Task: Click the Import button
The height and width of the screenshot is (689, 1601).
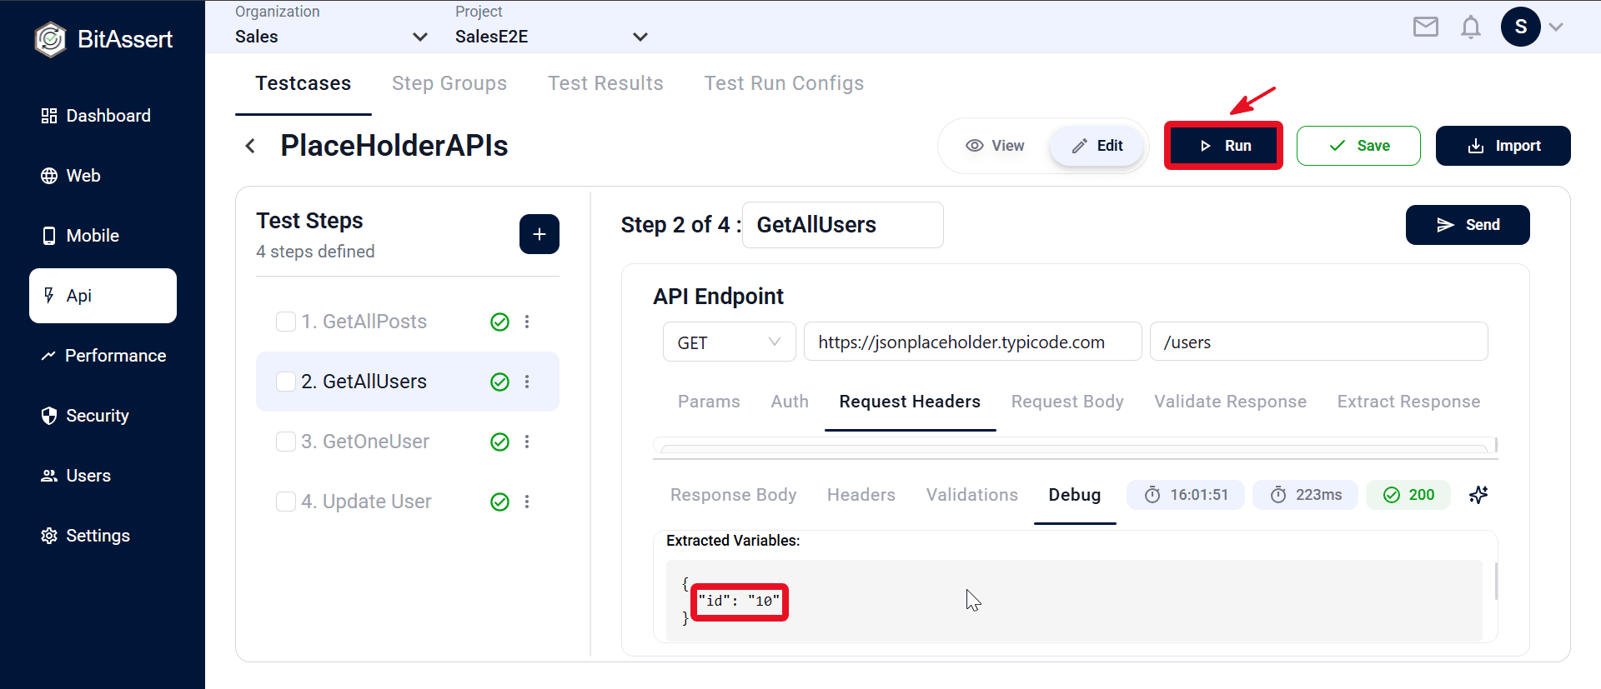Action: 1503,146
